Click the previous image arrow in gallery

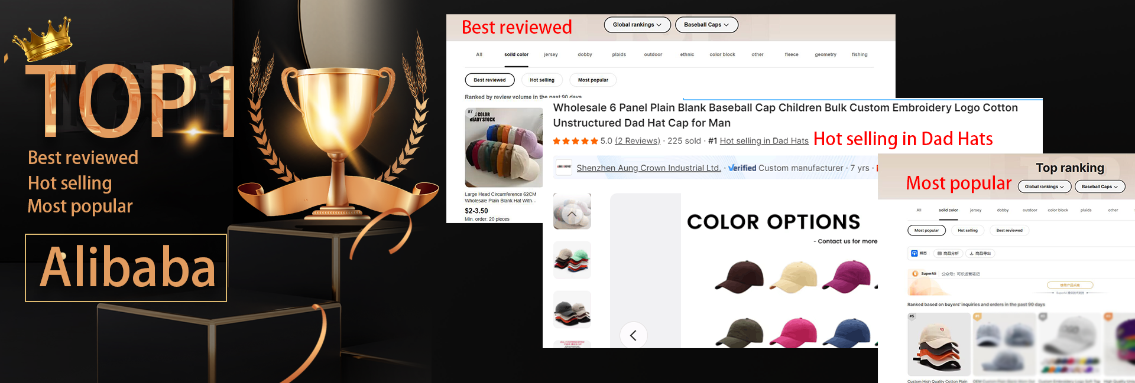(633, 335)
